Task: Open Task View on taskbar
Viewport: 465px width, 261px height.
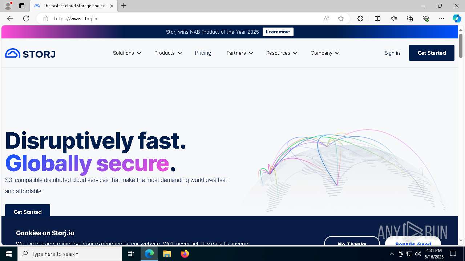Action: (131, 254)
